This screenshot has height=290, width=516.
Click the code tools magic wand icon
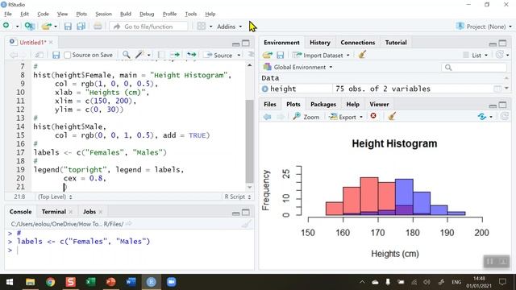[139, 55]
